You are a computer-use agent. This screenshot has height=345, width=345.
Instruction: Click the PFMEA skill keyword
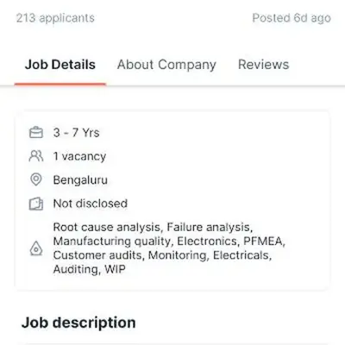[263, 241]
